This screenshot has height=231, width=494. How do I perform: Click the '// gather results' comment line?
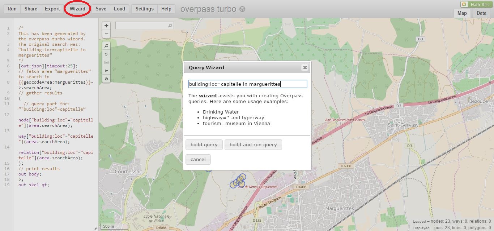[x=40, y=93]
